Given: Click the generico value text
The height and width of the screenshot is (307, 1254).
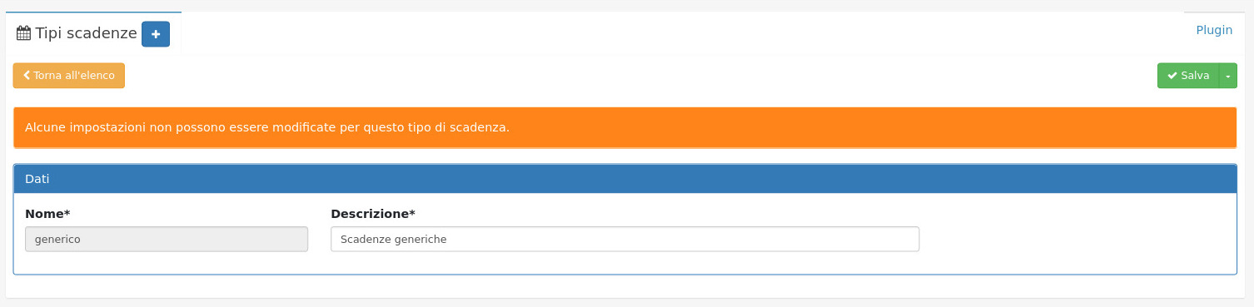Looking at the screenshot, I should (x=57, y=239).
